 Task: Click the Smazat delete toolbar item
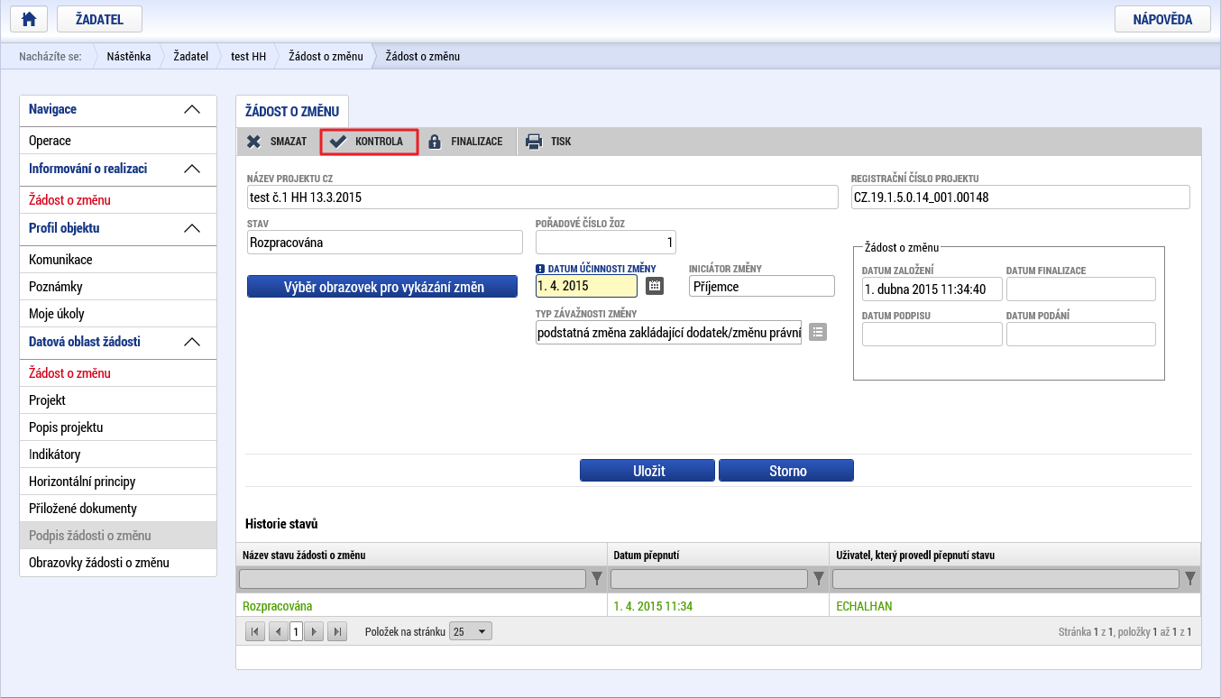277,142
